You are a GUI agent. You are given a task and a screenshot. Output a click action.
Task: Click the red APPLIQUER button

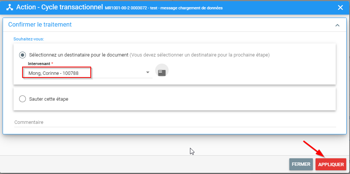[331, 164]
